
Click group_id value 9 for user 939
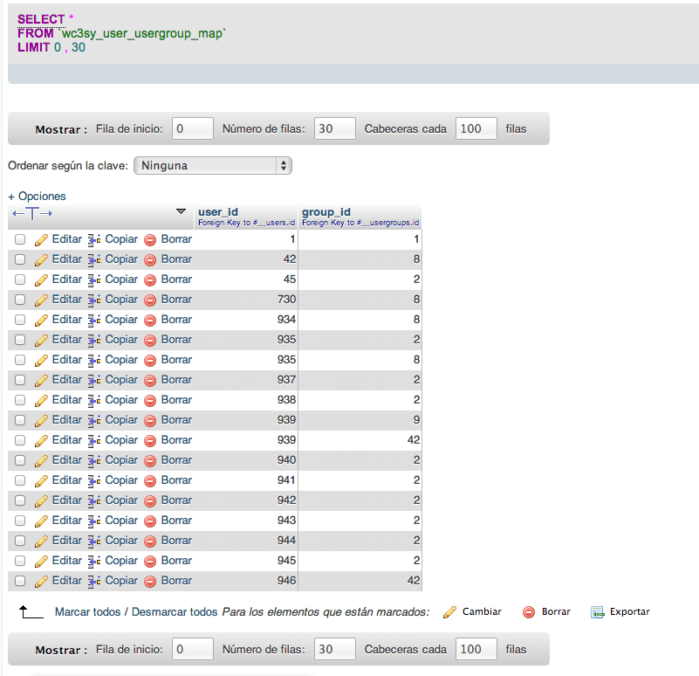pyautogui.click(x=416, y=420)
